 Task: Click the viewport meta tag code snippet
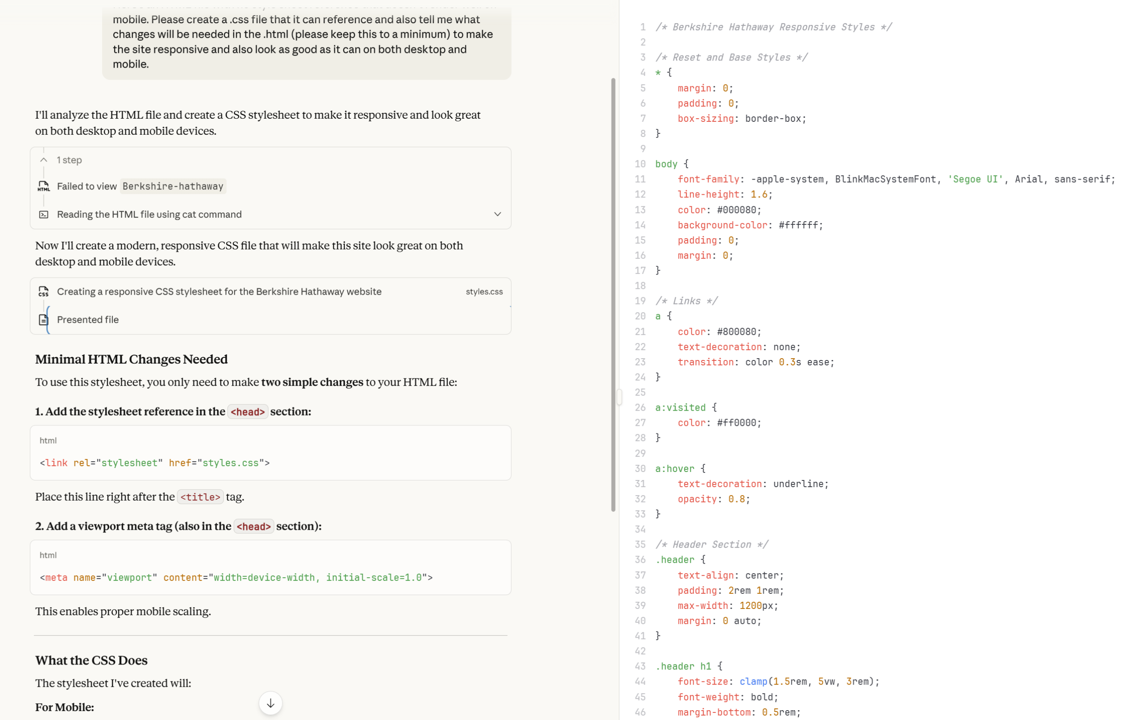pos(236,578)
